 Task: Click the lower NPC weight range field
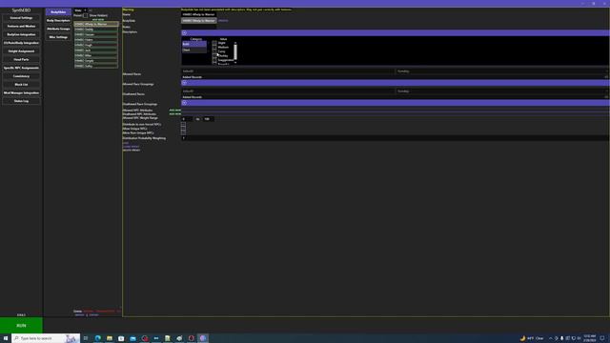(x=187, y=119)
